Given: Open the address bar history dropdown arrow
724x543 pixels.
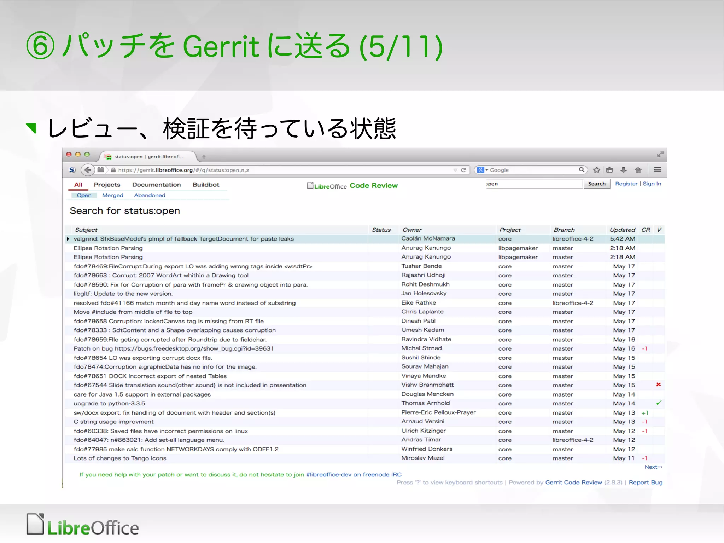Looking at the screenshot, I should (455, 170).
